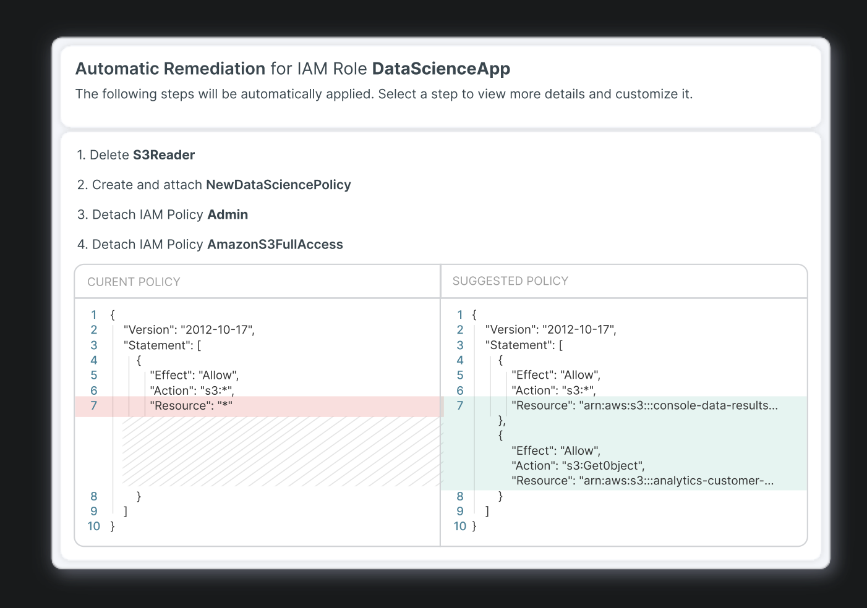Choose the Detach AmazonS3FullAccess step
Viewport: 867px width, 608px height.
210,245
